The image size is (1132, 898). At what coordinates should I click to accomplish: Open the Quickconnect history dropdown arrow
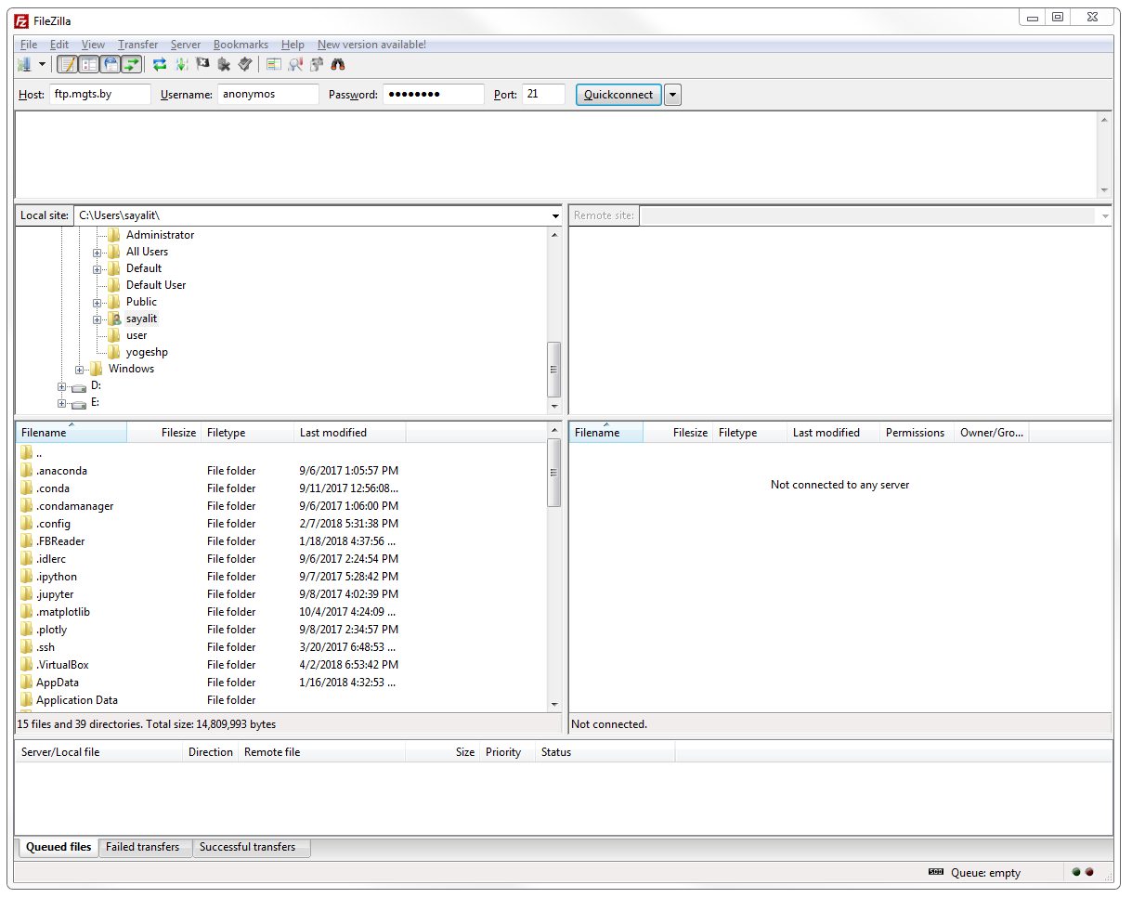pyautogui.click(x=672, y=95)
